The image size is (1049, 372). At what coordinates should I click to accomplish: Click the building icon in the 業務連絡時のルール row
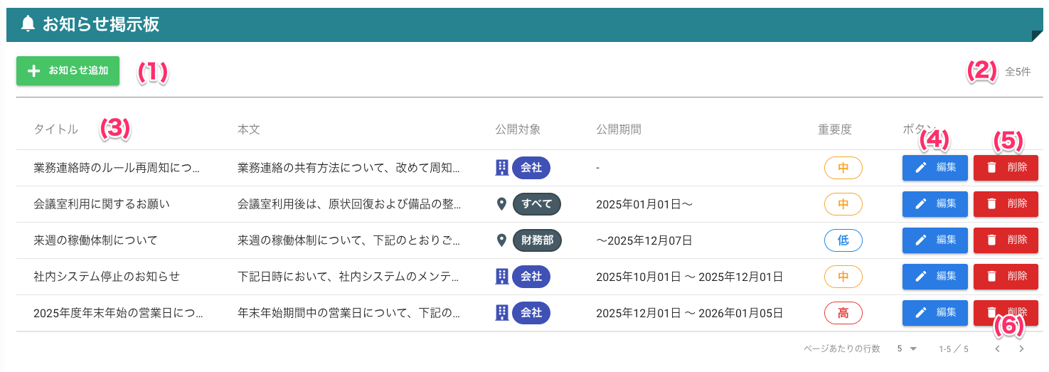[502, 168]
